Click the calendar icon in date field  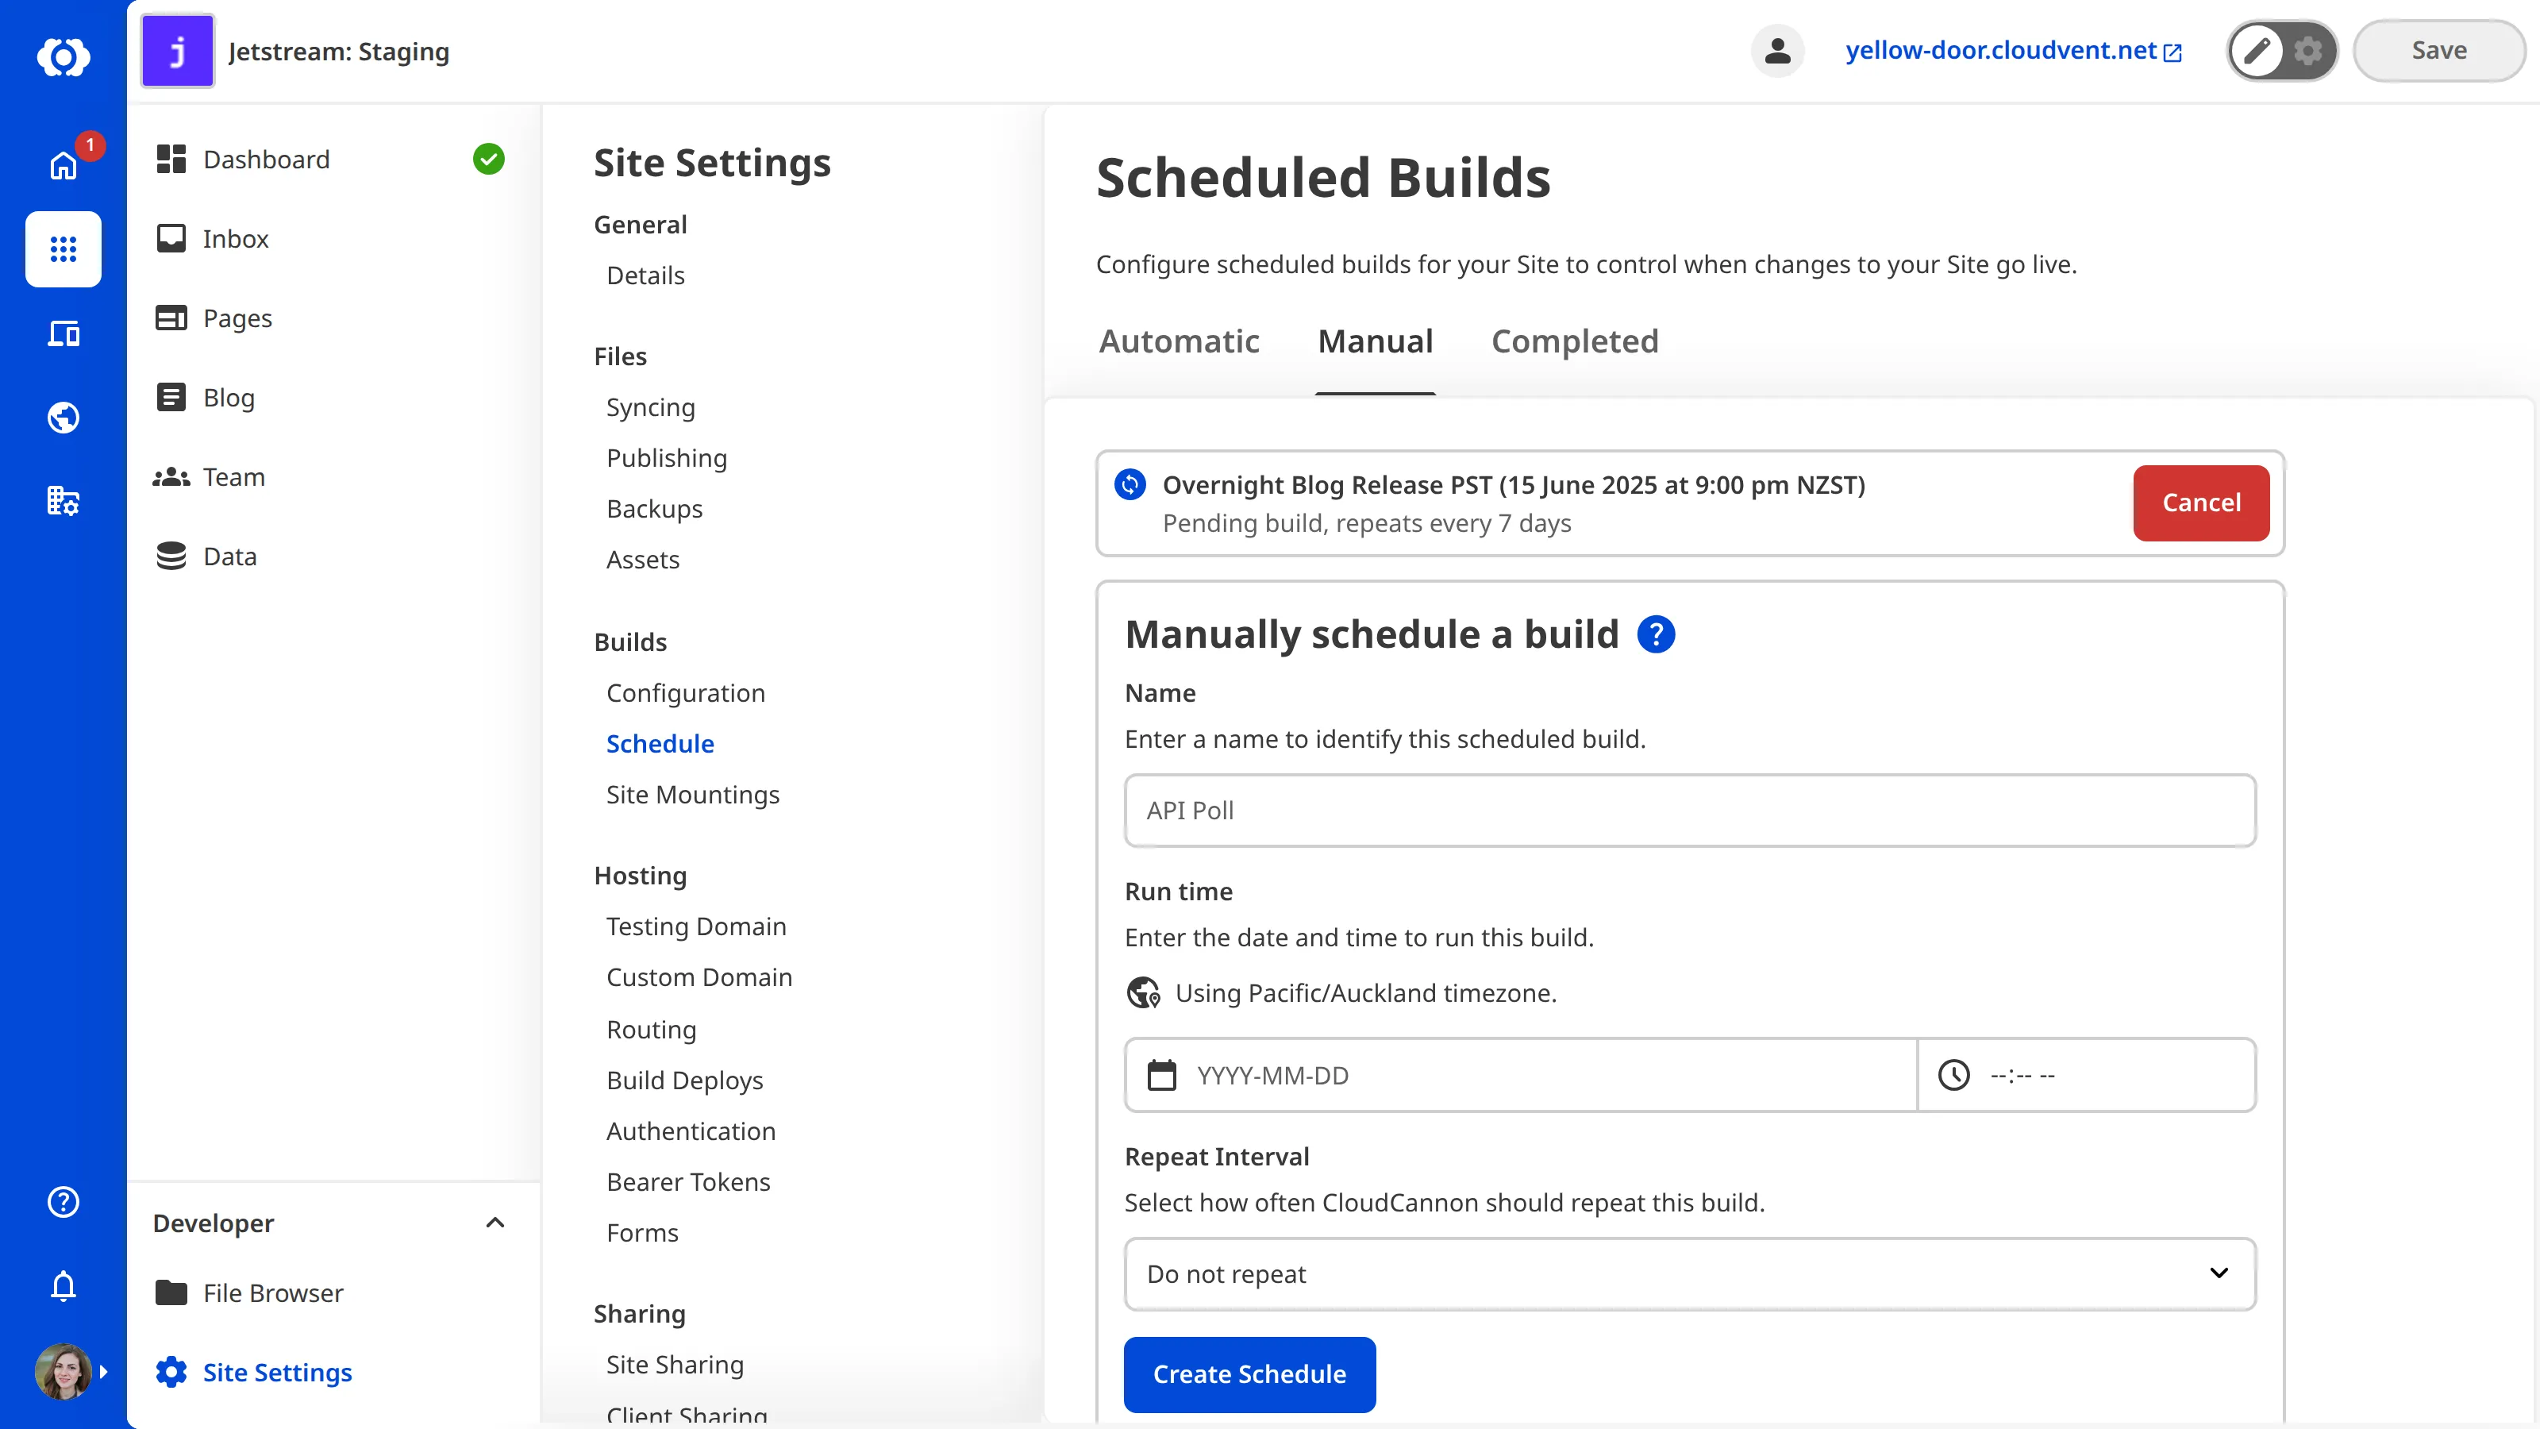coord(1161,1075)
